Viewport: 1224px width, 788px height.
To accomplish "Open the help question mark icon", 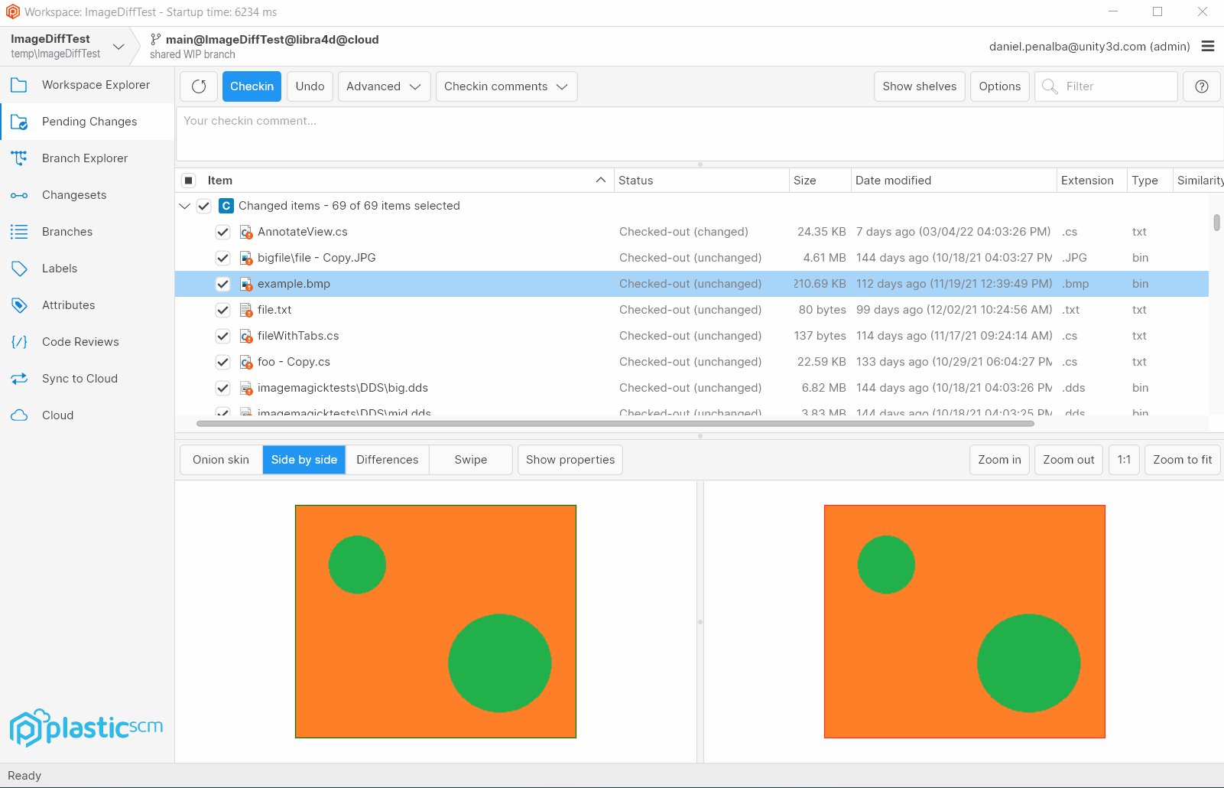I will (x=1201, y=86).
